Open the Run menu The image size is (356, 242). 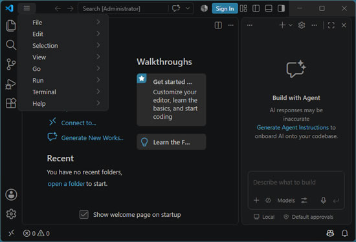(x=63, y=81)
